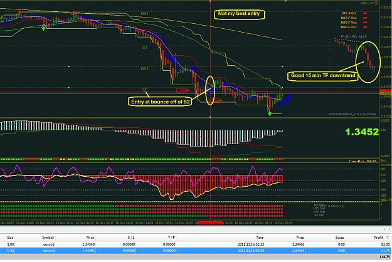Click the current price 1.34464
This screenshot has width=392, height=262.
click(299, 251)
